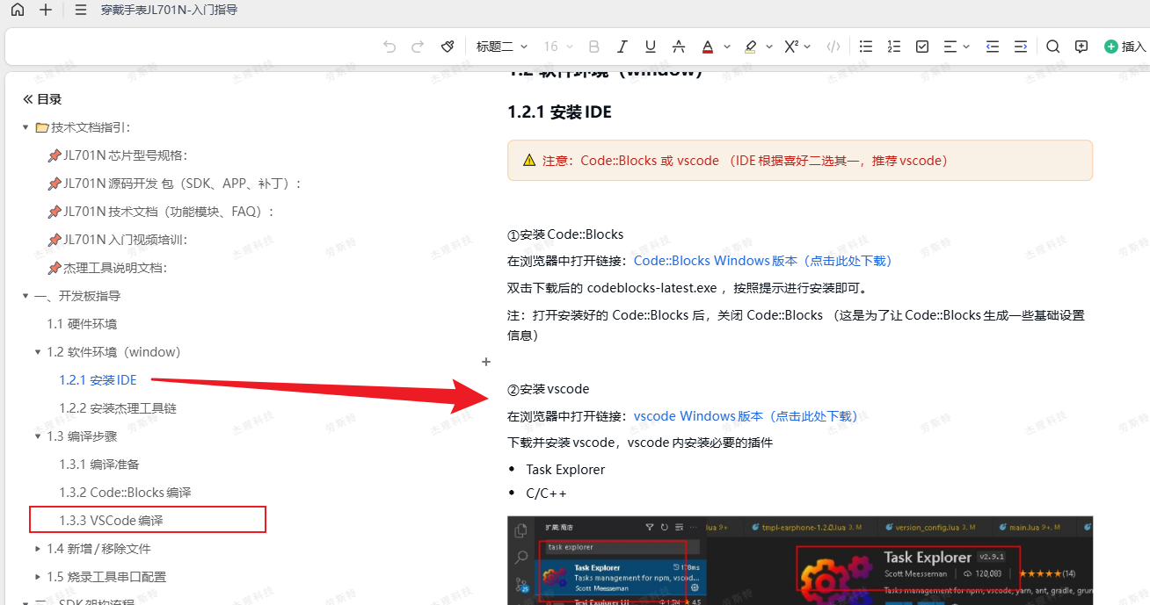Viewport: 1150px width, 605px height.
Task: Open the highlight color dropdown arrow
Action: (x=769, y=47)
